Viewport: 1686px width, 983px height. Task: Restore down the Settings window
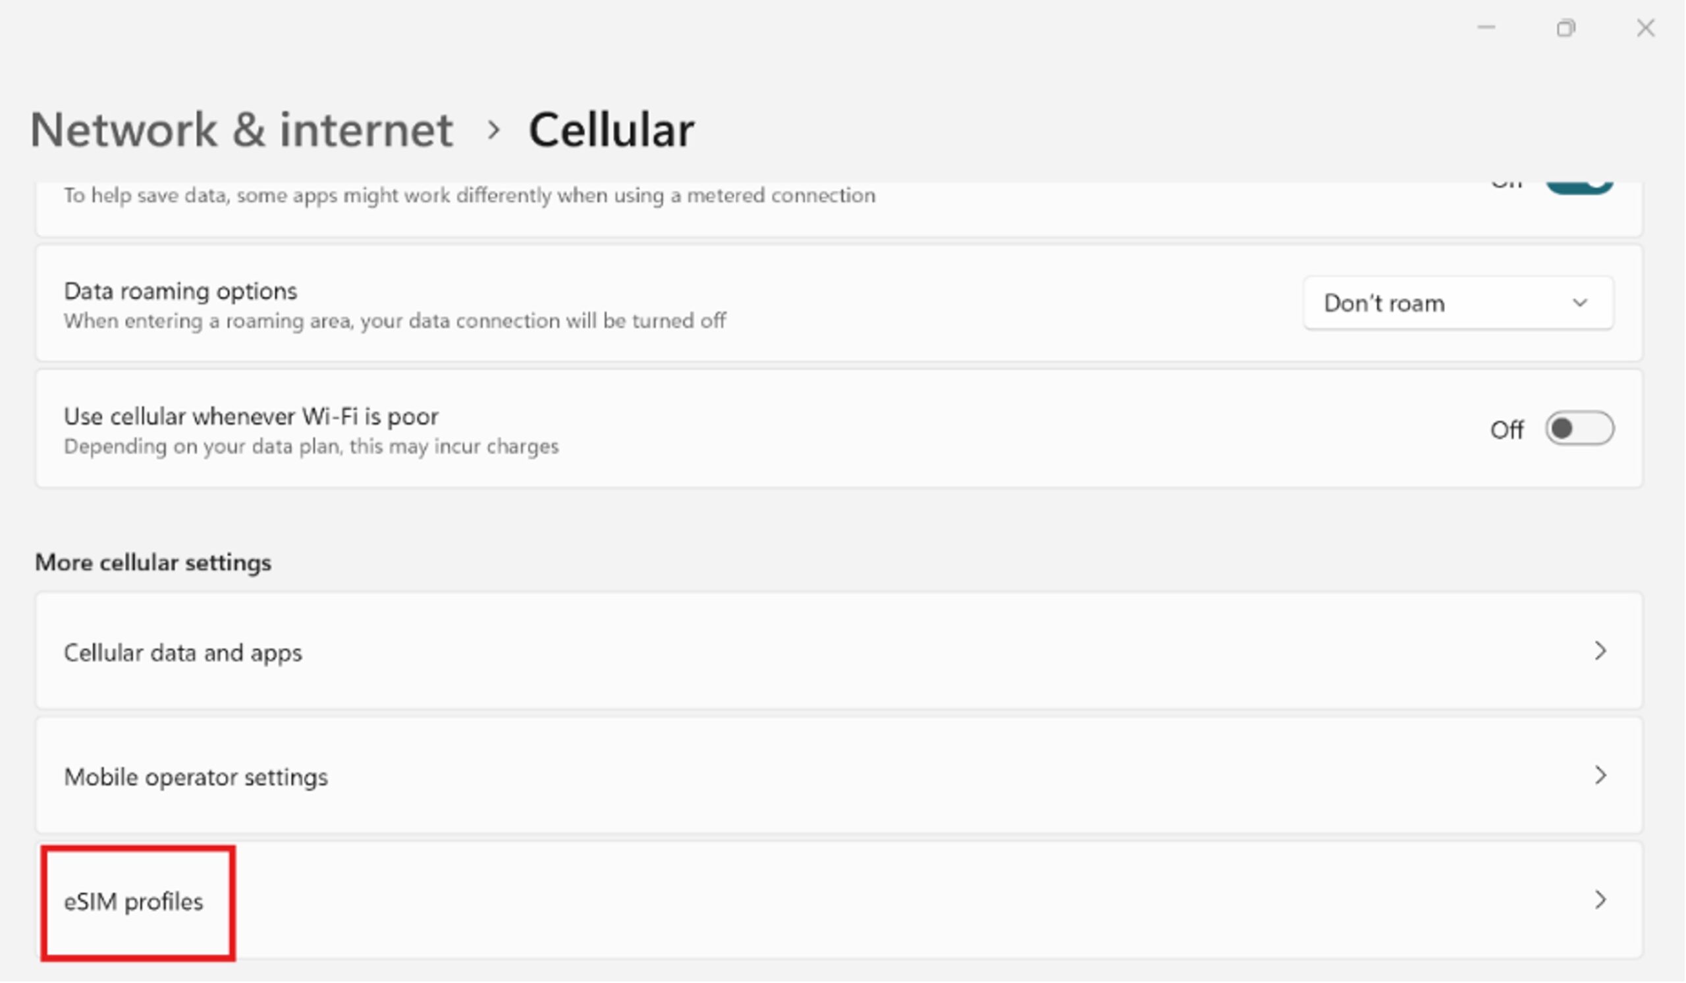tap(1565, 28)
